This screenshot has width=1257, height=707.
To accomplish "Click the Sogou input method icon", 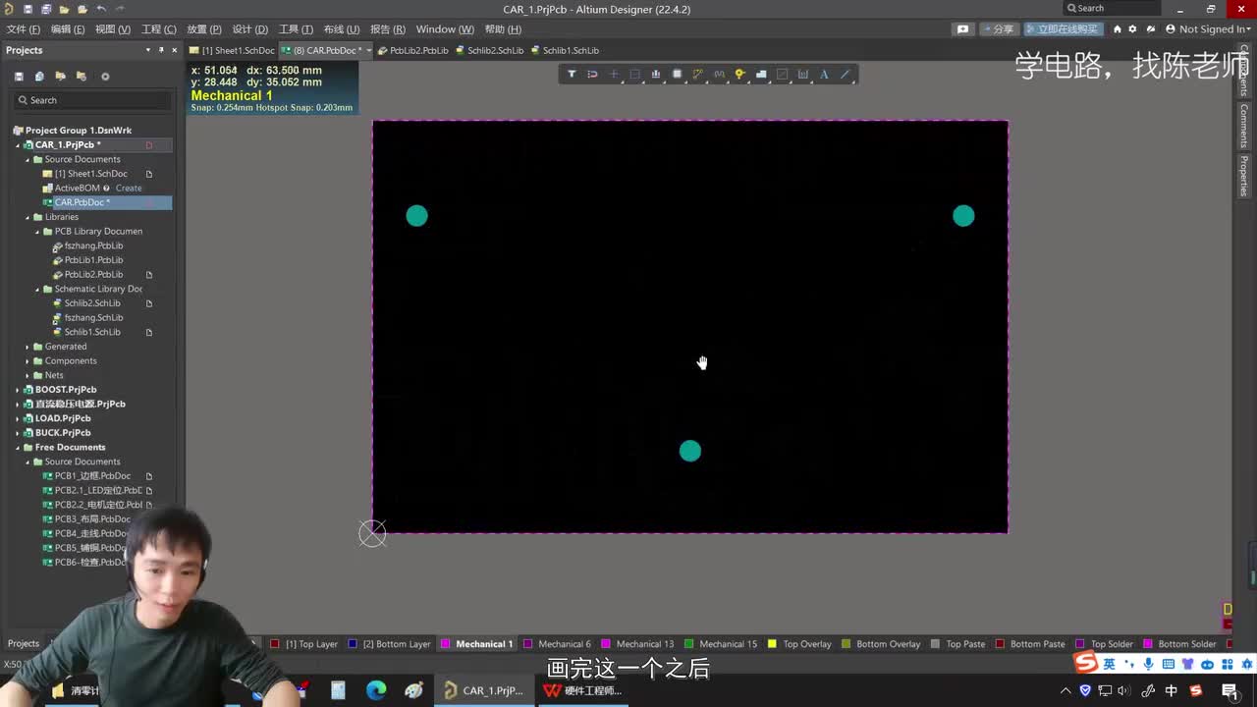I will (1085, 663).
